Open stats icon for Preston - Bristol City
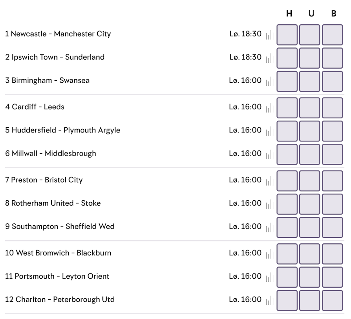This screenshot has width=351, height=319. 270,181
